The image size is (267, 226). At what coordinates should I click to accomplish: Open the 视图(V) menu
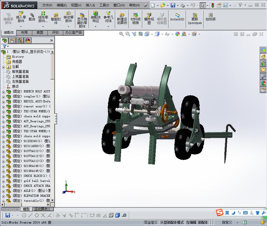point(76,5)
